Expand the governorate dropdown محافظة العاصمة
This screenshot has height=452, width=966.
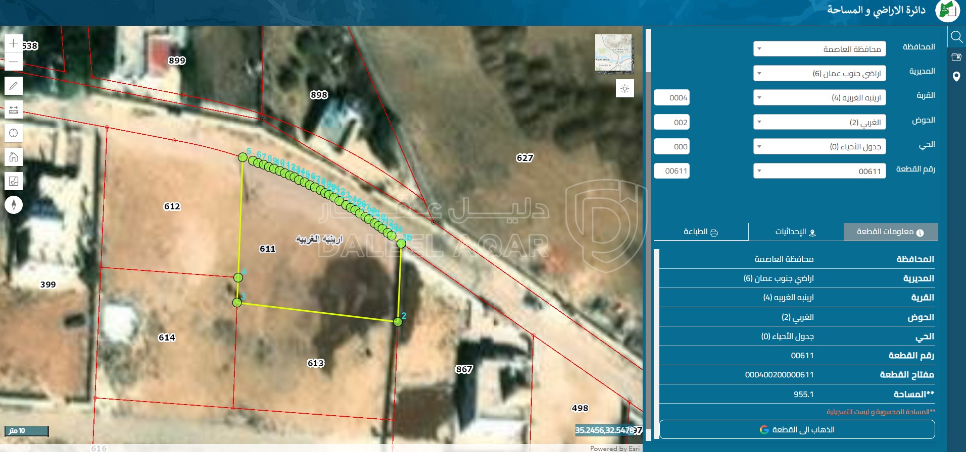pos(819,49)
